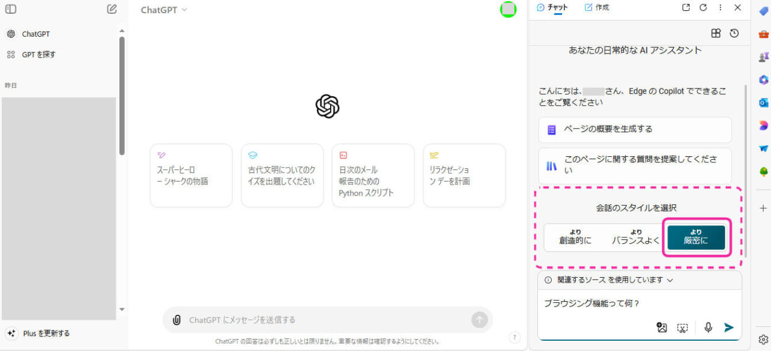771x351 pixels.
Task: Expand the 関連するソースを使用しています dropdown
Action: (608, 280)
